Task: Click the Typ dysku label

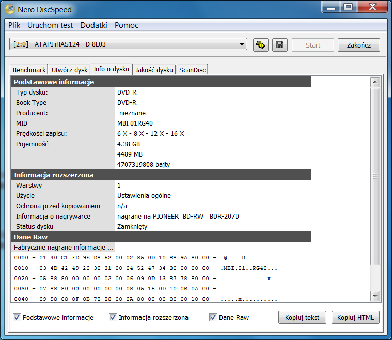Action: (x=32, y=92)
